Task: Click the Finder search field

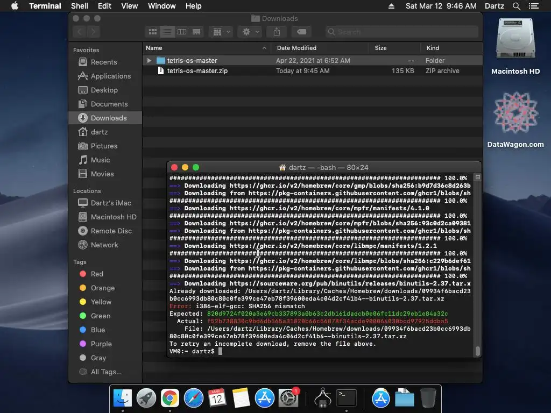Action: coord(401,32)
